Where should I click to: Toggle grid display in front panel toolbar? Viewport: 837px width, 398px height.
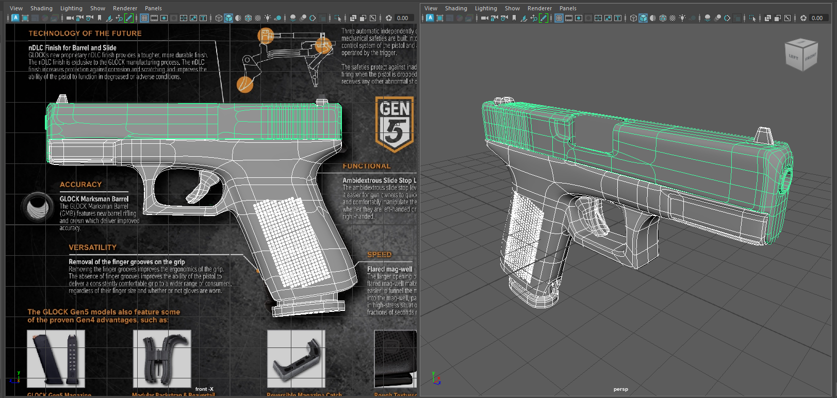[x=144, y=18]
